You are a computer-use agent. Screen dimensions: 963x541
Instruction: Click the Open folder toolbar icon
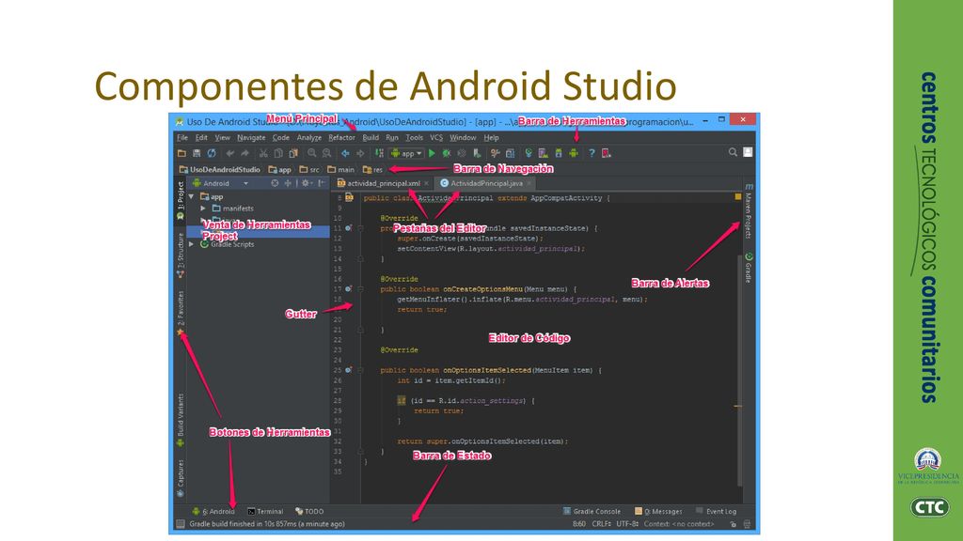182,153
